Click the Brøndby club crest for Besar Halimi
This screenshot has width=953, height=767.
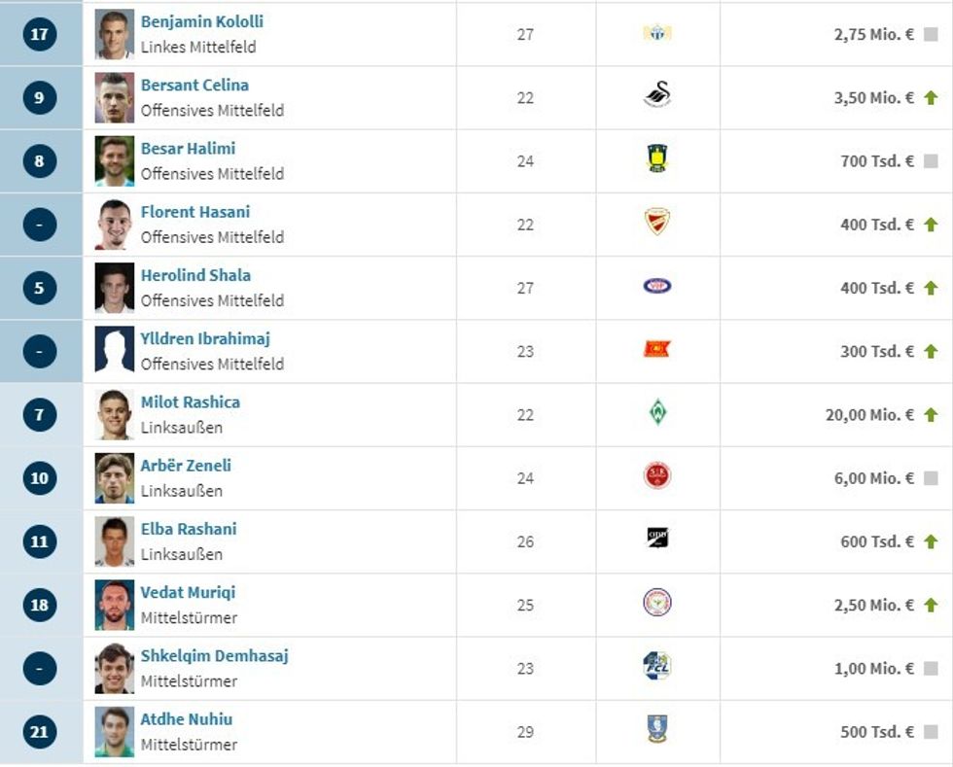point(657,158)
